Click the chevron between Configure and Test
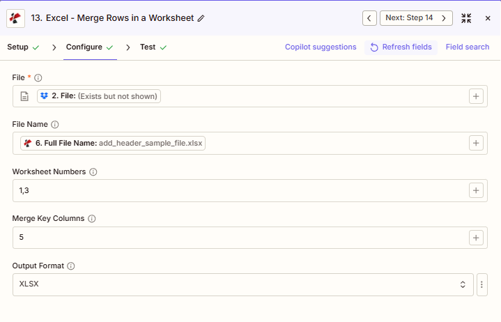This screenshot has height=322, width=501. click(x=128, y=47)
